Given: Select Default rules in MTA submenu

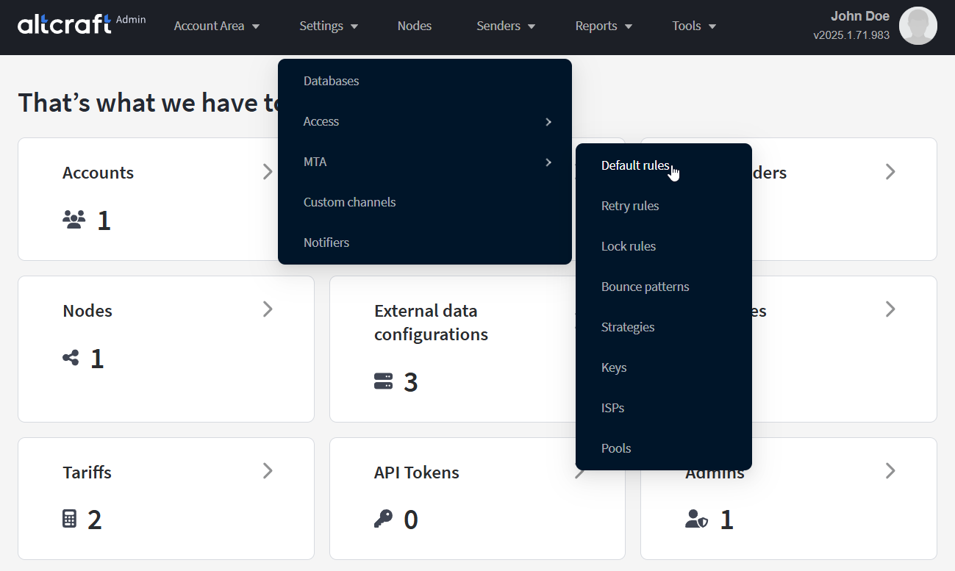Looking at the screenshot, I should pos(635,165).
